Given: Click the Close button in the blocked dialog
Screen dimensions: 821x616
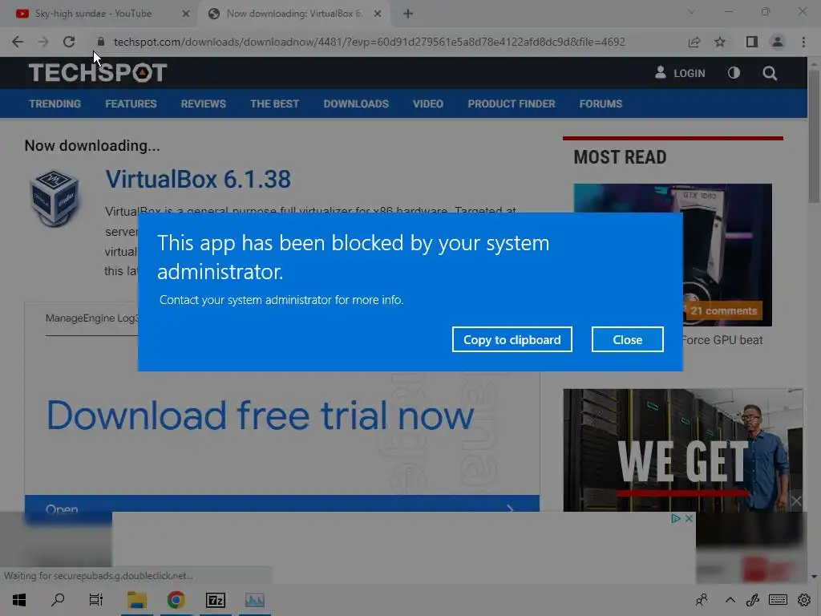Looking at the screenshot, I should (x=627, y=339).
